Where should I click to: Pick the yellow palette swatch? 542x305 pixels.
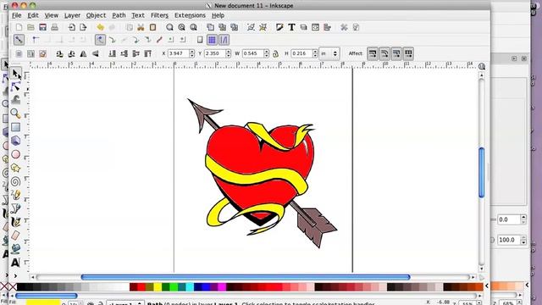point(158,286)
